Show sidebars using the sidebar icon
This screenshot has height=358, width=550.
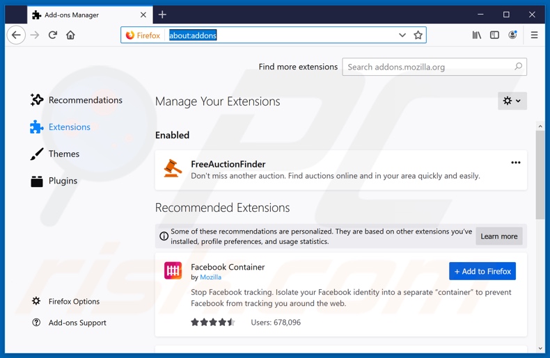(x=494, y=35)
